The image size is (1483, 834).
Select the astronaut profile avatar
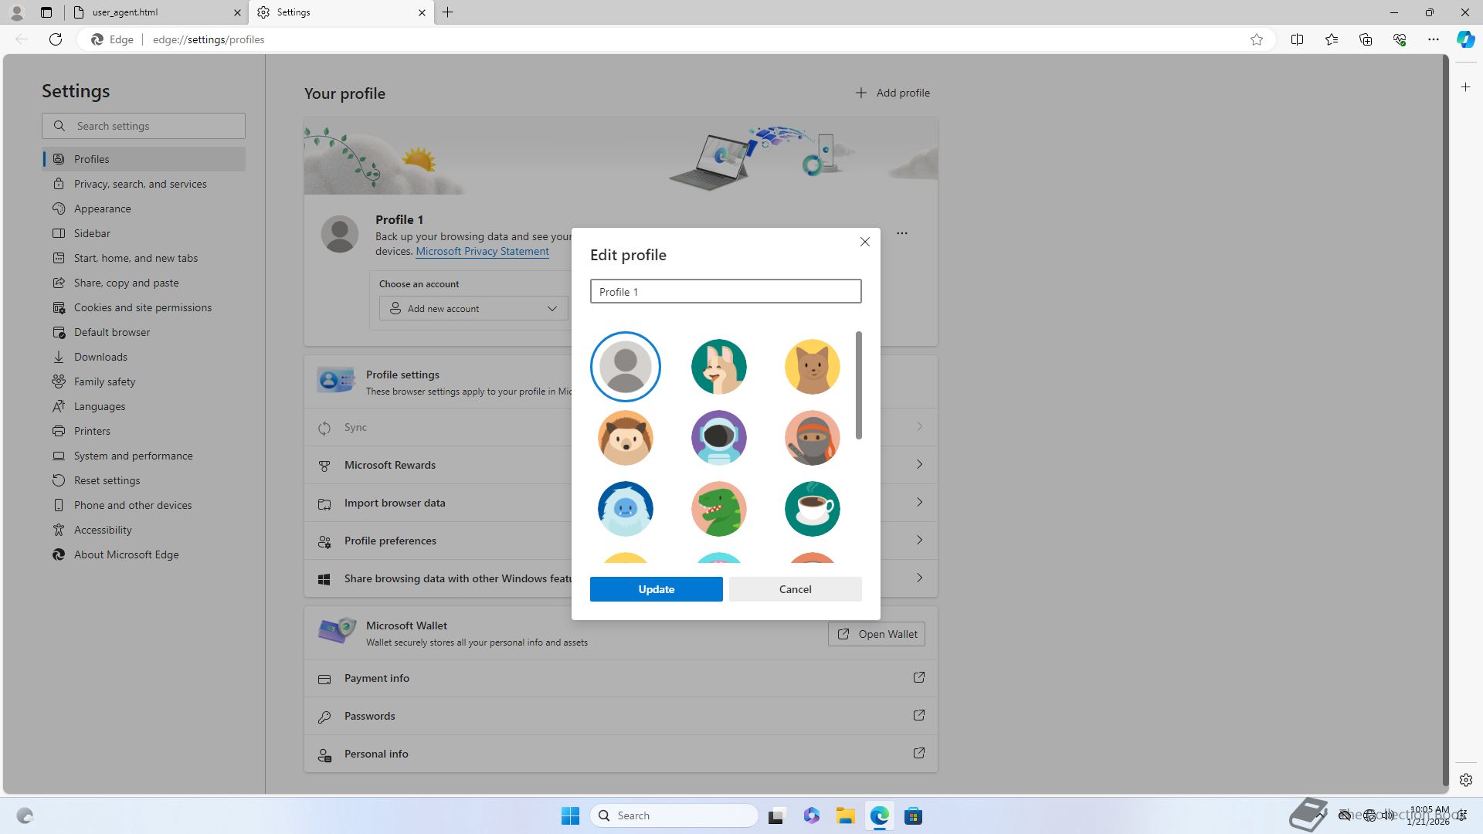click(x=718, y=437)
